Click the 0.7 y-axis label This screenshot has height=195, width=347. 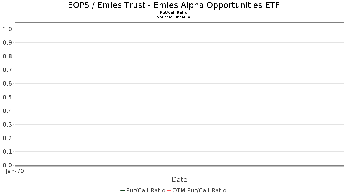coord(7,70)
